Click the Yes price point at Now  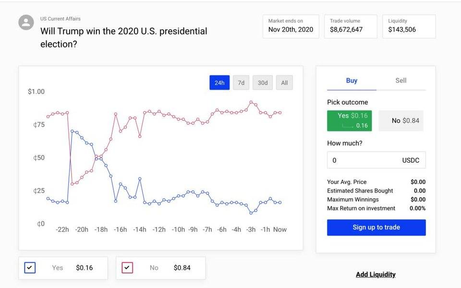[x=280, y=203]
